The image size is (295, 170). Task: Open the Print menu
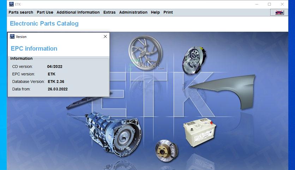tap(168, 12)
